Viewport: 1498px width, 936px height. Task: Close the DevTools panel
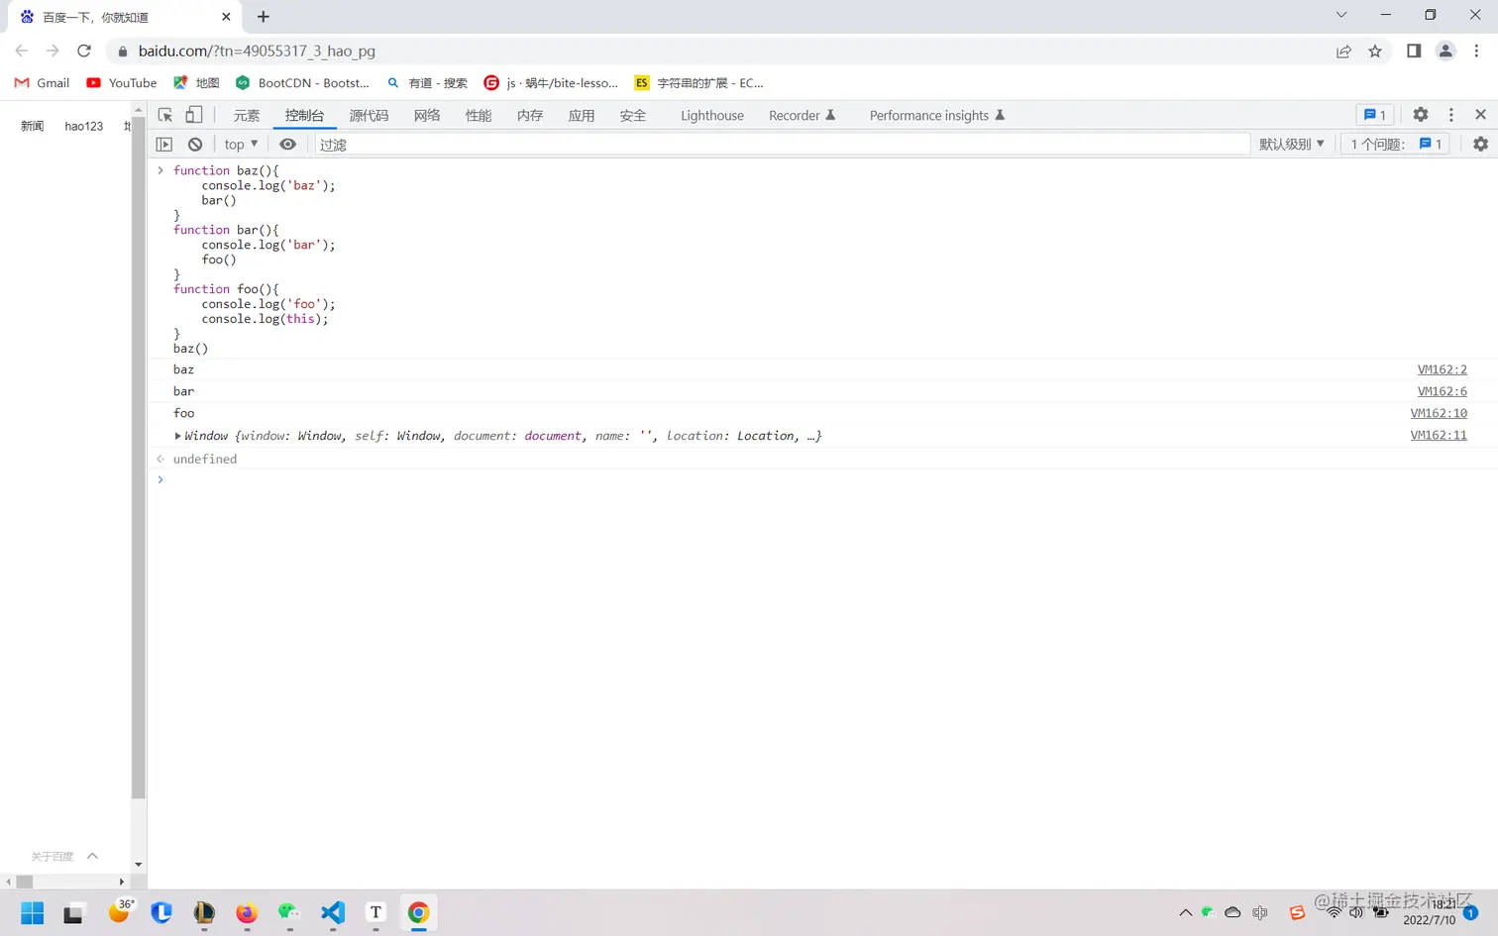(x=1480, y=115)
